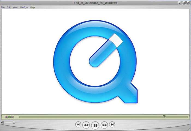Open the Window menu
Viewport: 191px width, 131px height.
pyautogui.click(x=24, y=7)
